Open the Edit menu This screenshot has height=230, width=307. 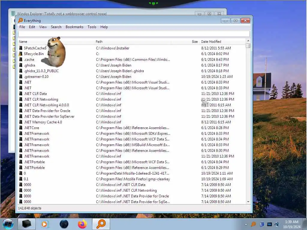32,27
